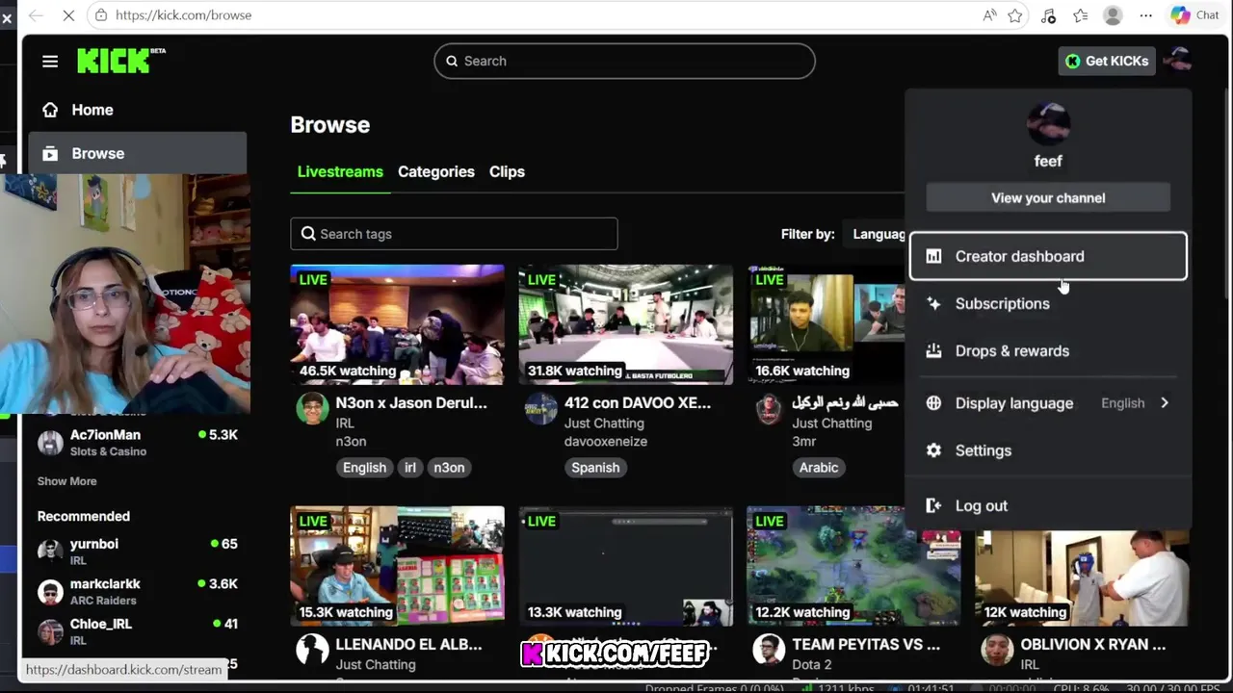This screenshot has height=693, width=1233.
Task: Click the browser profile icon
Action: (x=1113, y=15)
